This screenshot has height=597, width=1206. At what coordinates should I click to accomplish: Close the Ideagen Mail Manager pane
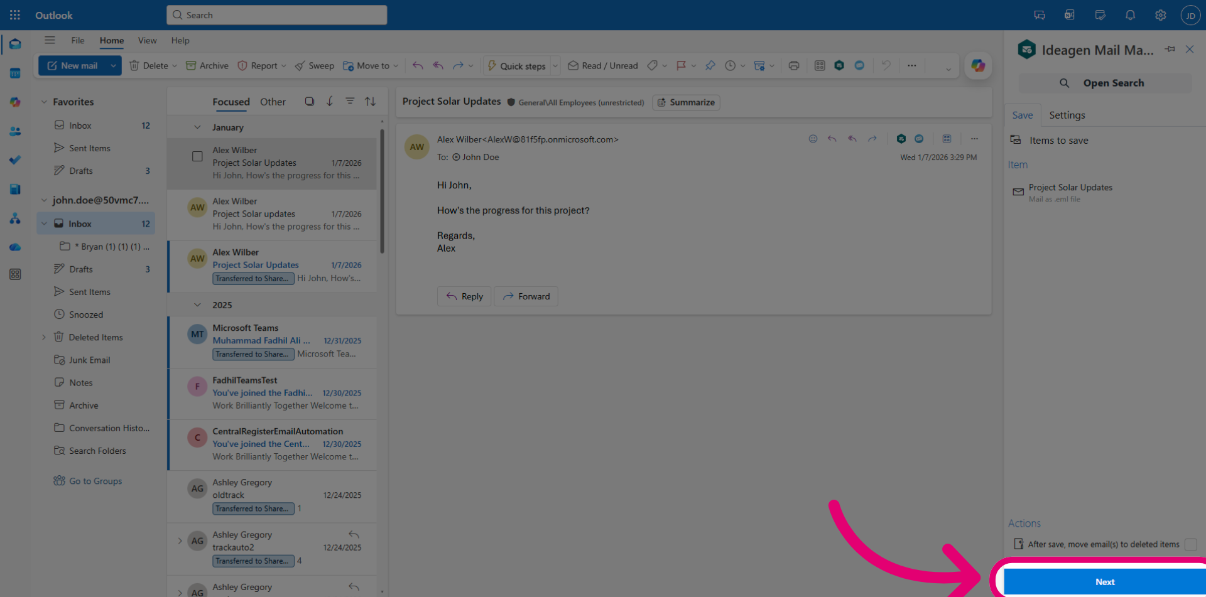[x=1190, y=49]
